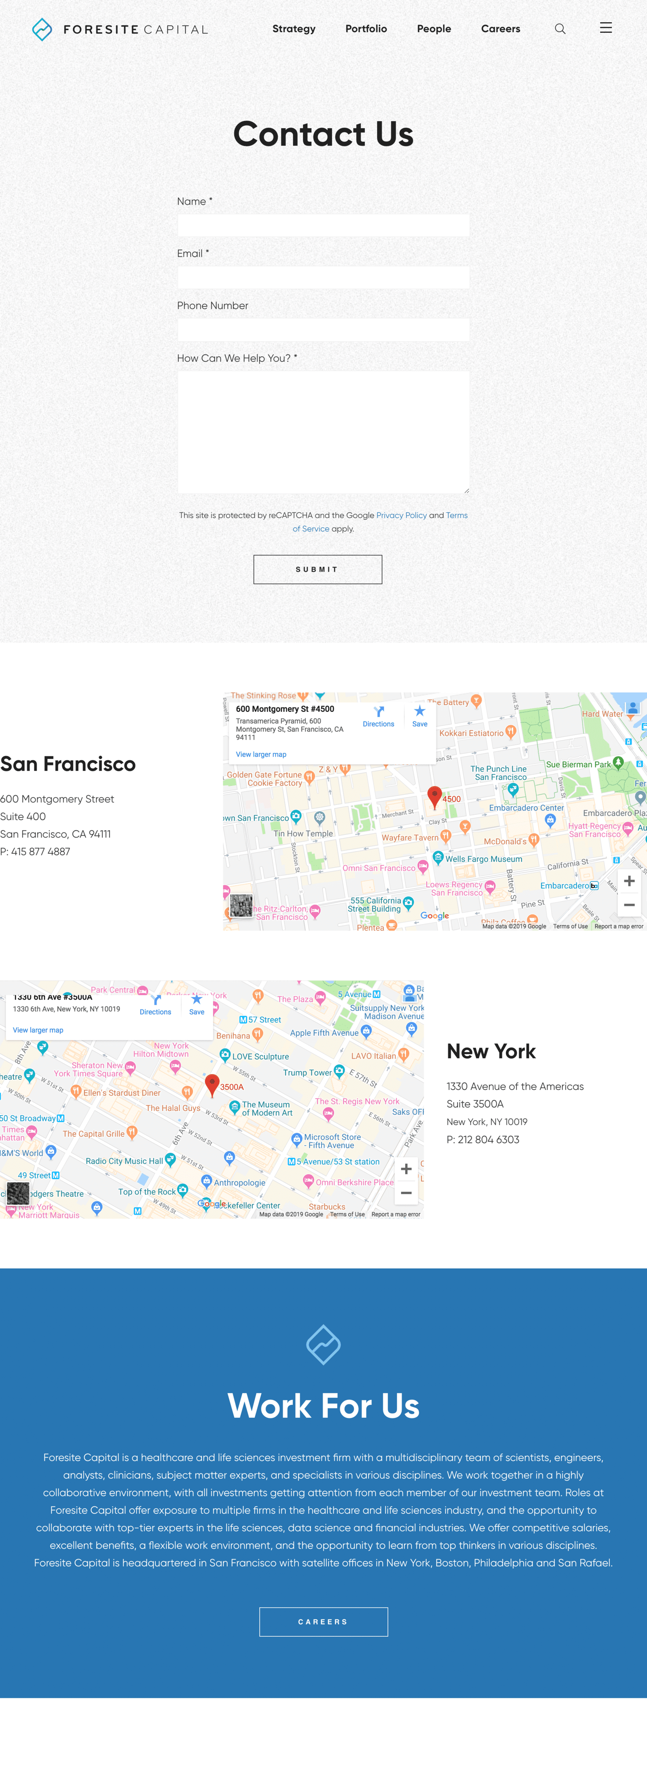Navigate to the People page
Screen dimensions: 647x1773
coord(433,29)
